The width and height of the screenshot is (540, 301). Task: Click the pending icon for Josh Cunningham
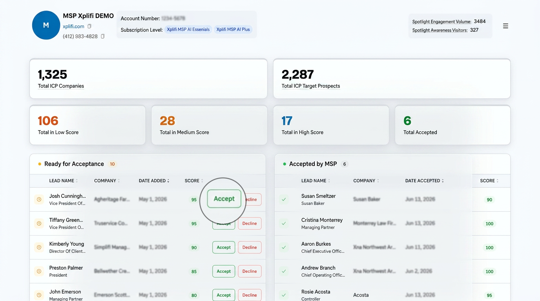point(39,199)
